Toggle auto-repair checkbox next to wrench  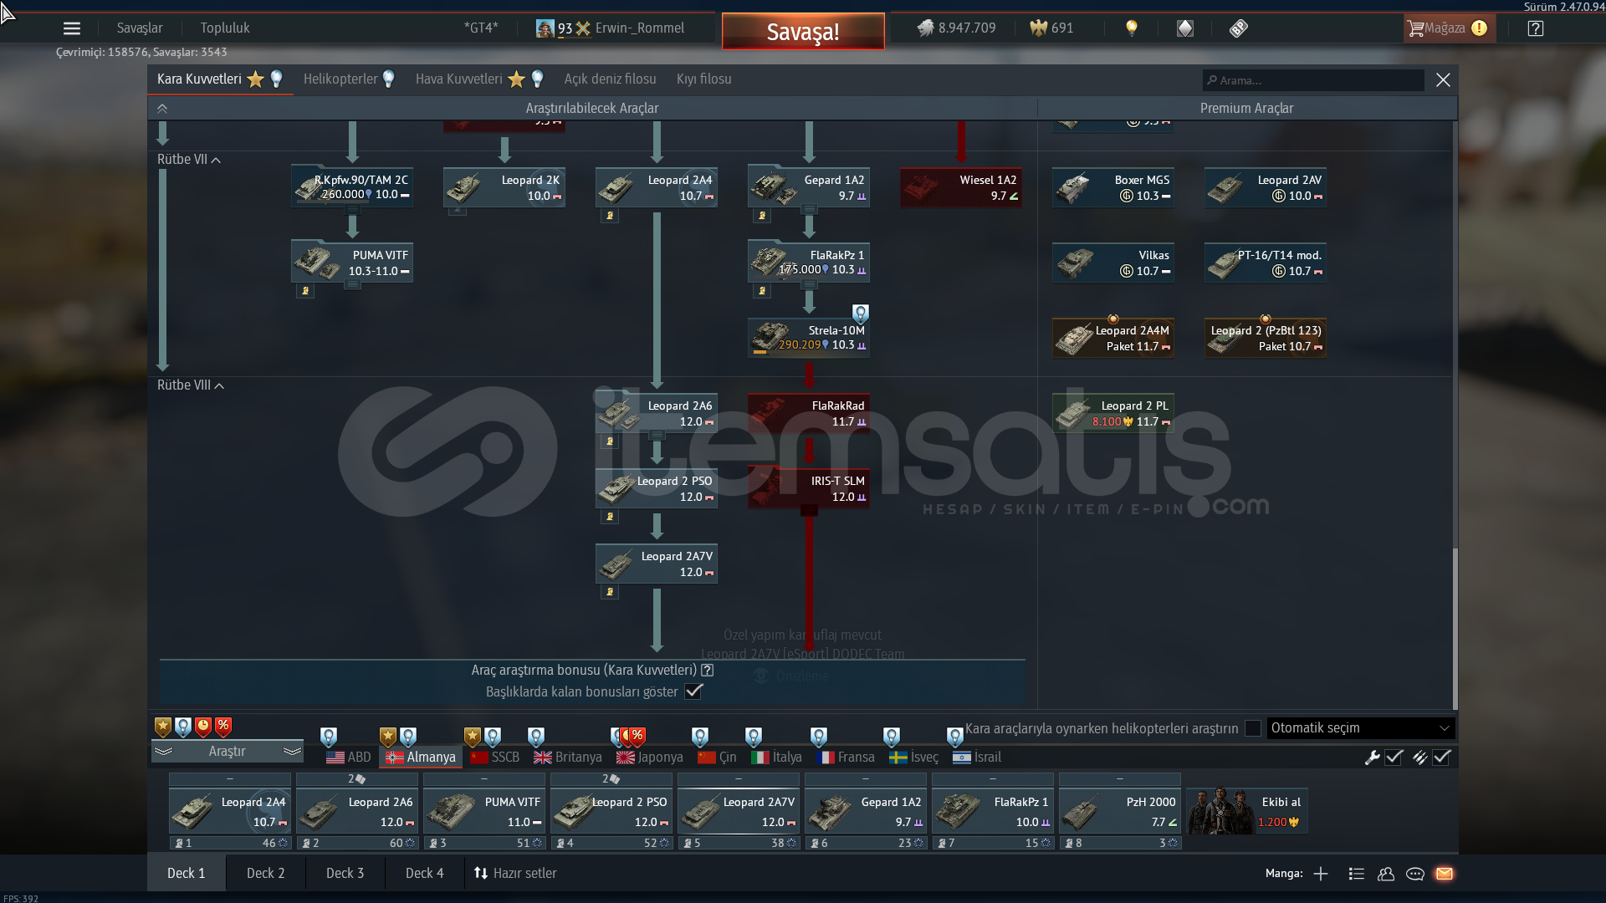(1394, 758)
